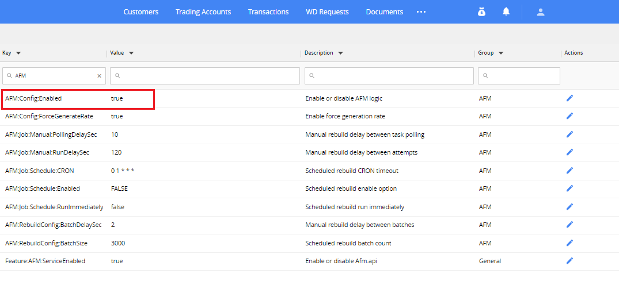Image resolution: width=619 pixels, height=304 pixels.
Task: Open the user profile icon
Action: coord(541,12)
